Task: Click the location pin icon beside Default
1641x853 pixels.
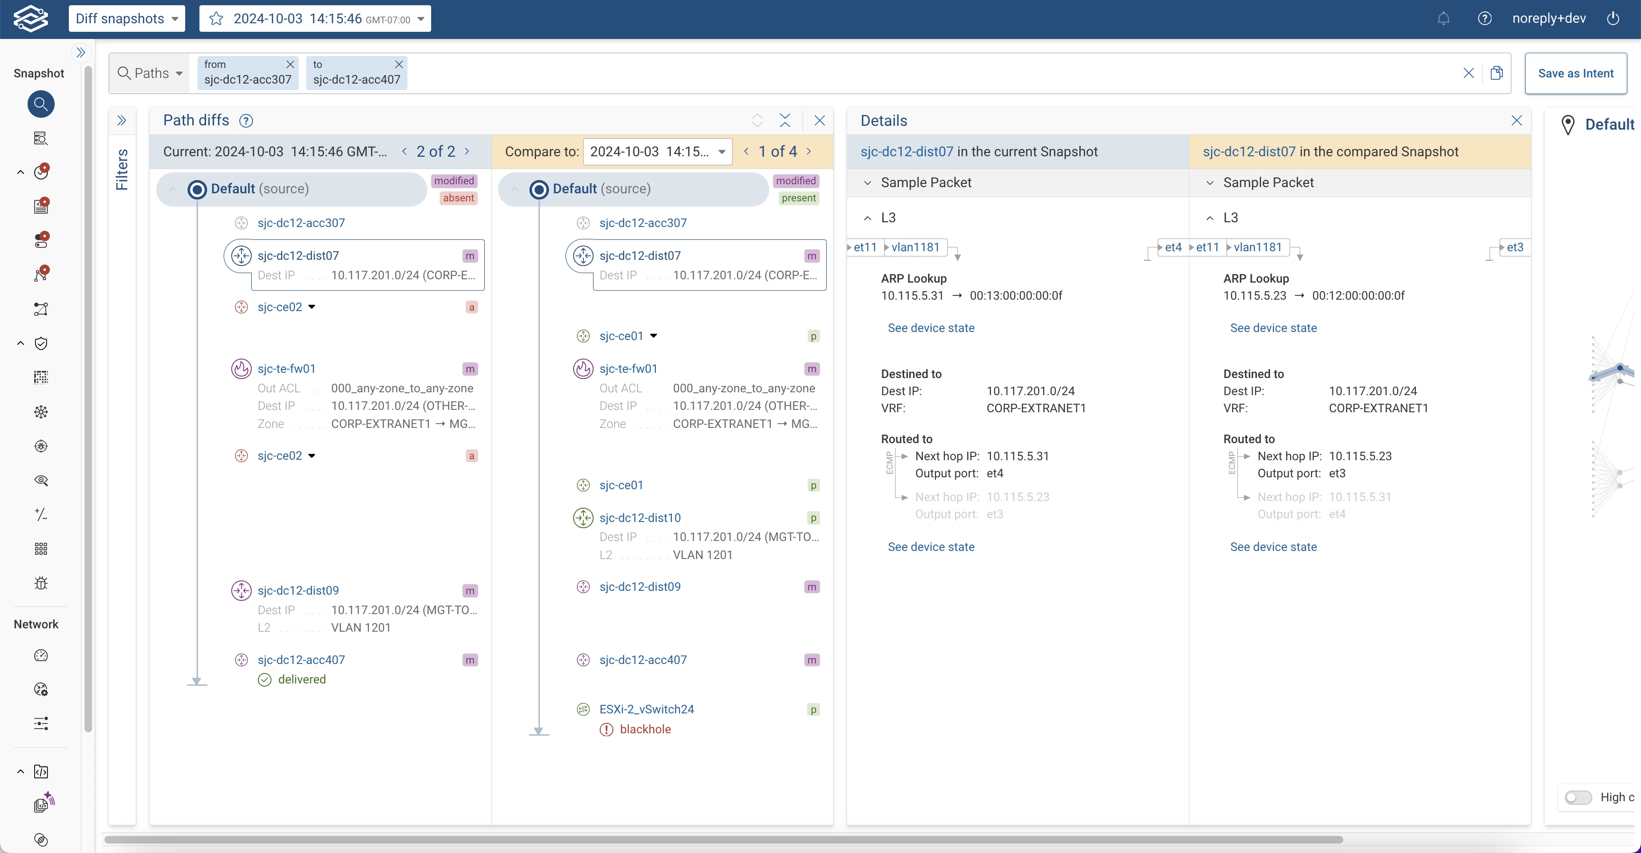Action: [x=1568, y=125]
